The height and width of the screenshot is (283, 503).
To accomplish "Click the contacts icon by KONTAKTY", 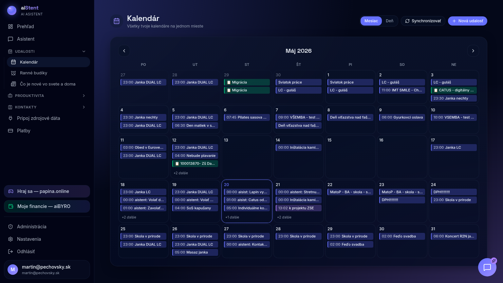I will (10, 107).
